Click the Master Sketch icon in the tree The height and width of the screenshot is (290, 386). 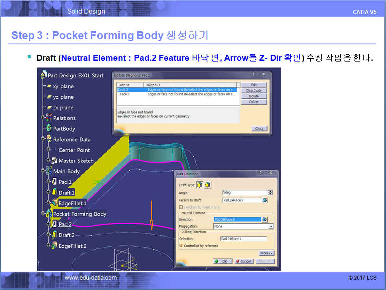point(54,161)
